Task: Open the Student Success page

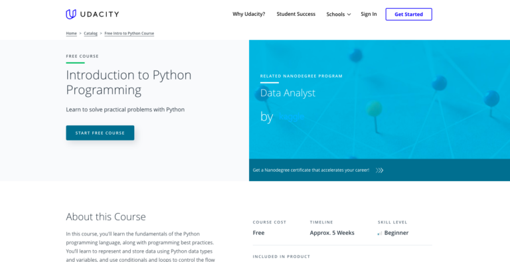Action: [x=296, y=15]
